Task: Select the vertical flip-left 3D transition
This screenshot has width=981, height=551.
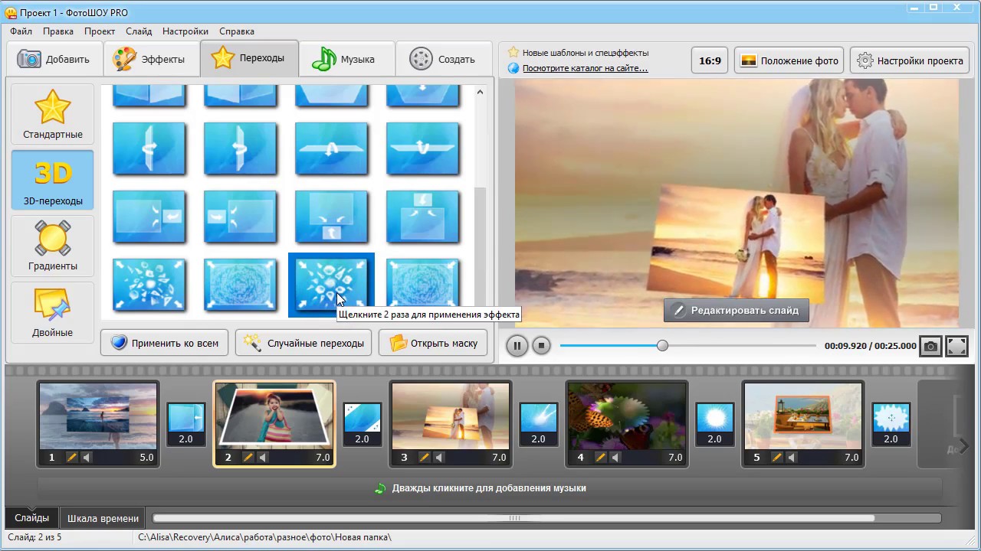Action: [x=240, y=148]
